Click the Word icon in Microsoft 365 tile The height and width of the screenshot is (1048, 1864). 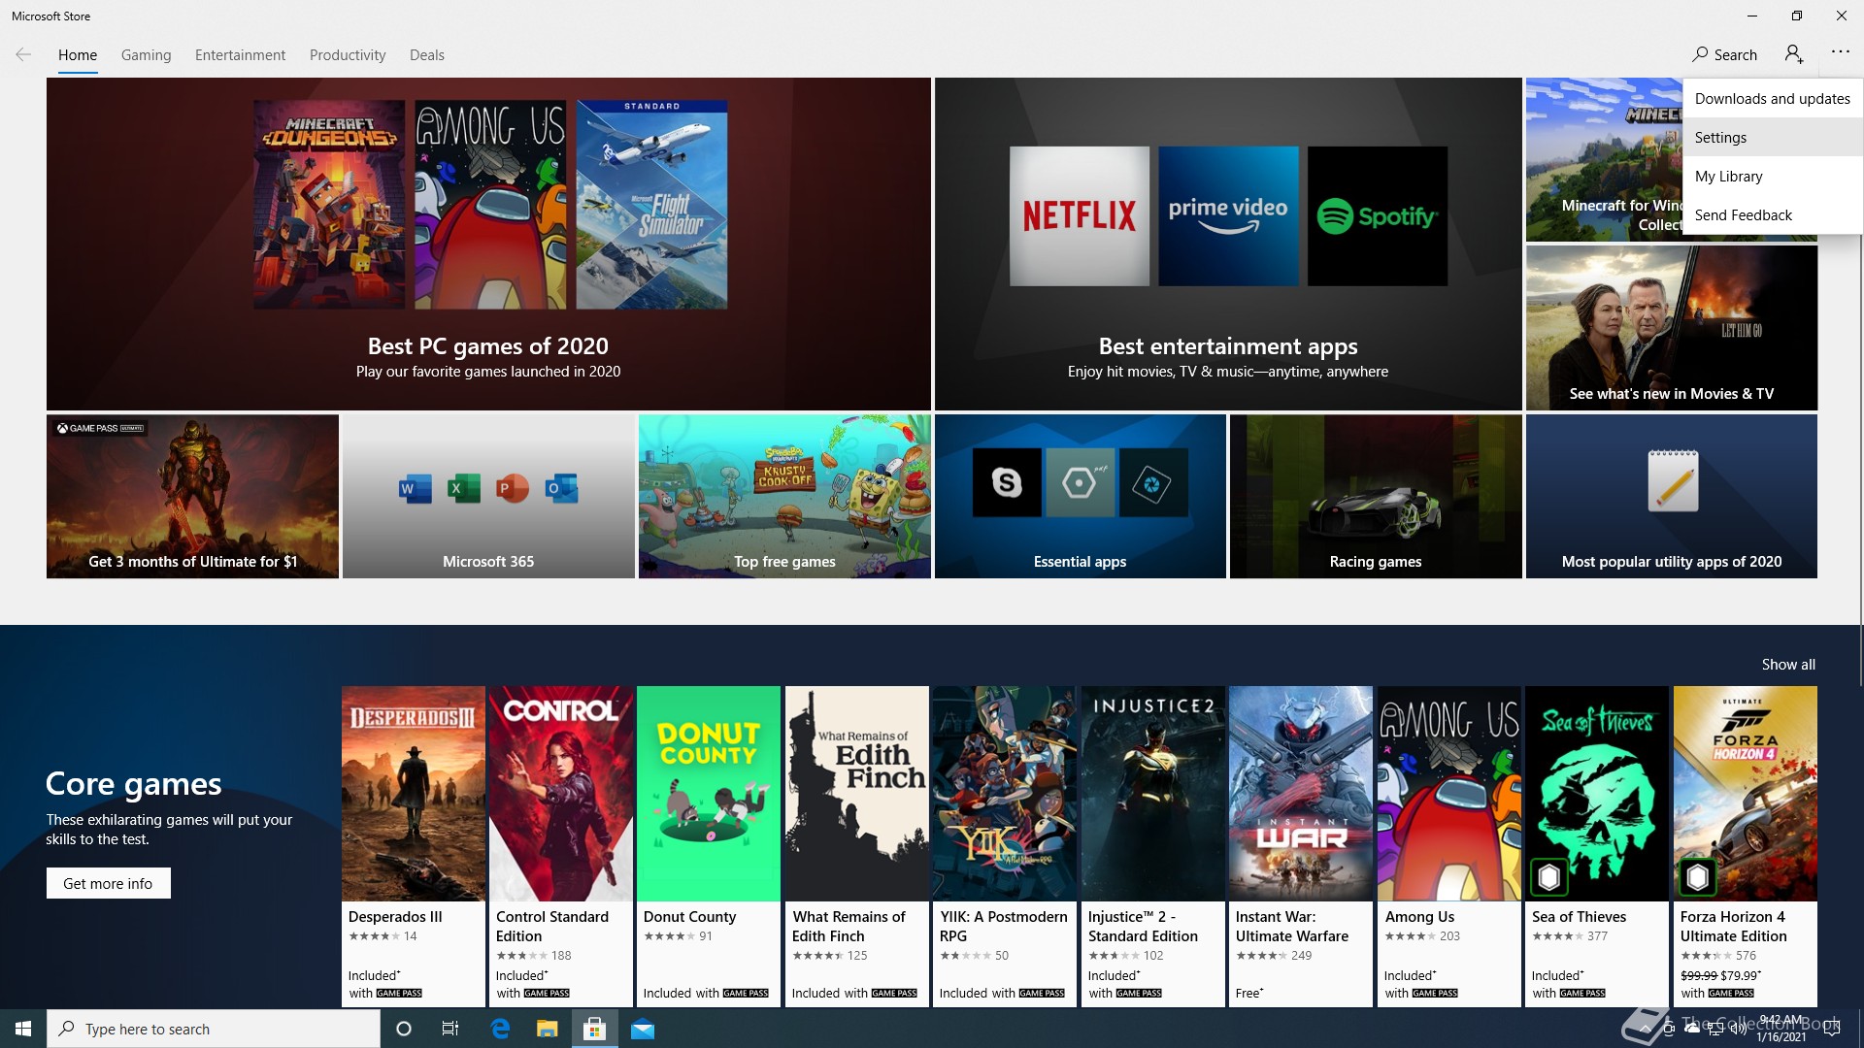click(415, 488)
